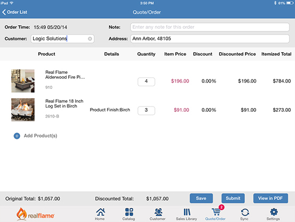Image resolution: width=295 pixels, height=222 pixels.
Task: Select quantity box for Alderwood Fire Pit
Action: pos(146,81)
